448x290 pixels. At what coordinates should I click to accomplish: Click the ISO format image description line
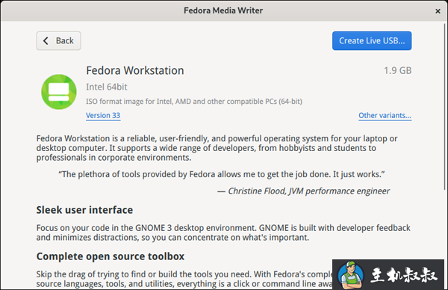194,101
